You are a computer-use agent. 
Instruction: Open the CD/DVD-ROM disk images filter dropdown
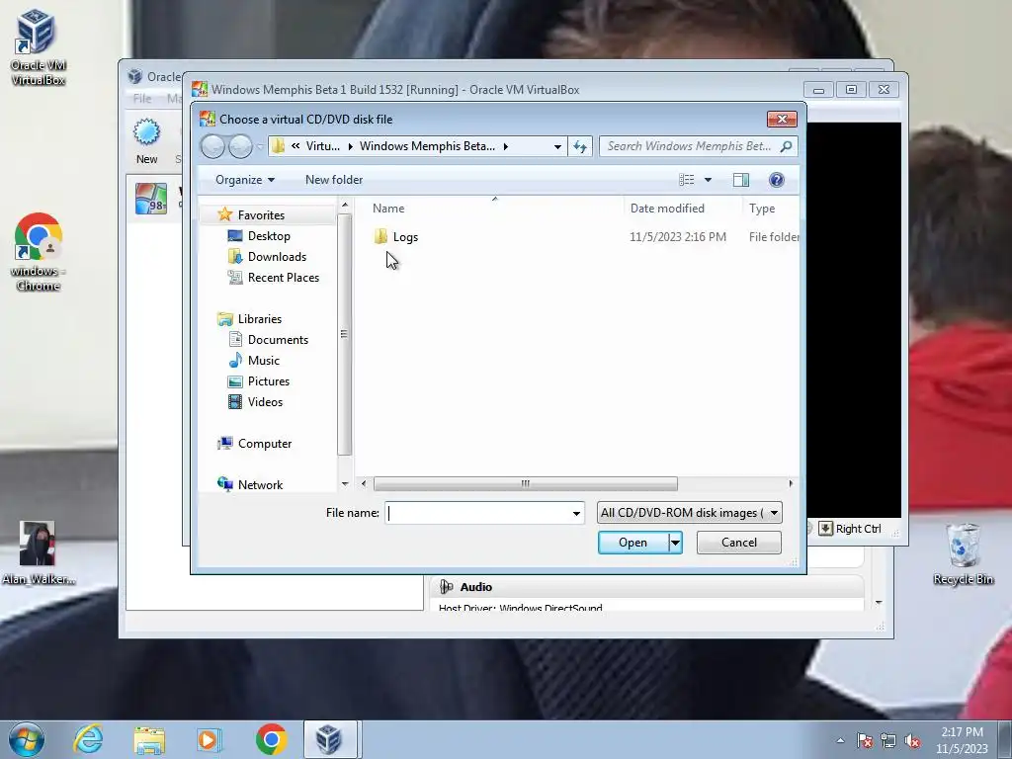coord(774,513)
